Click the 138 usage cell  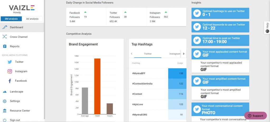point(177,73)
